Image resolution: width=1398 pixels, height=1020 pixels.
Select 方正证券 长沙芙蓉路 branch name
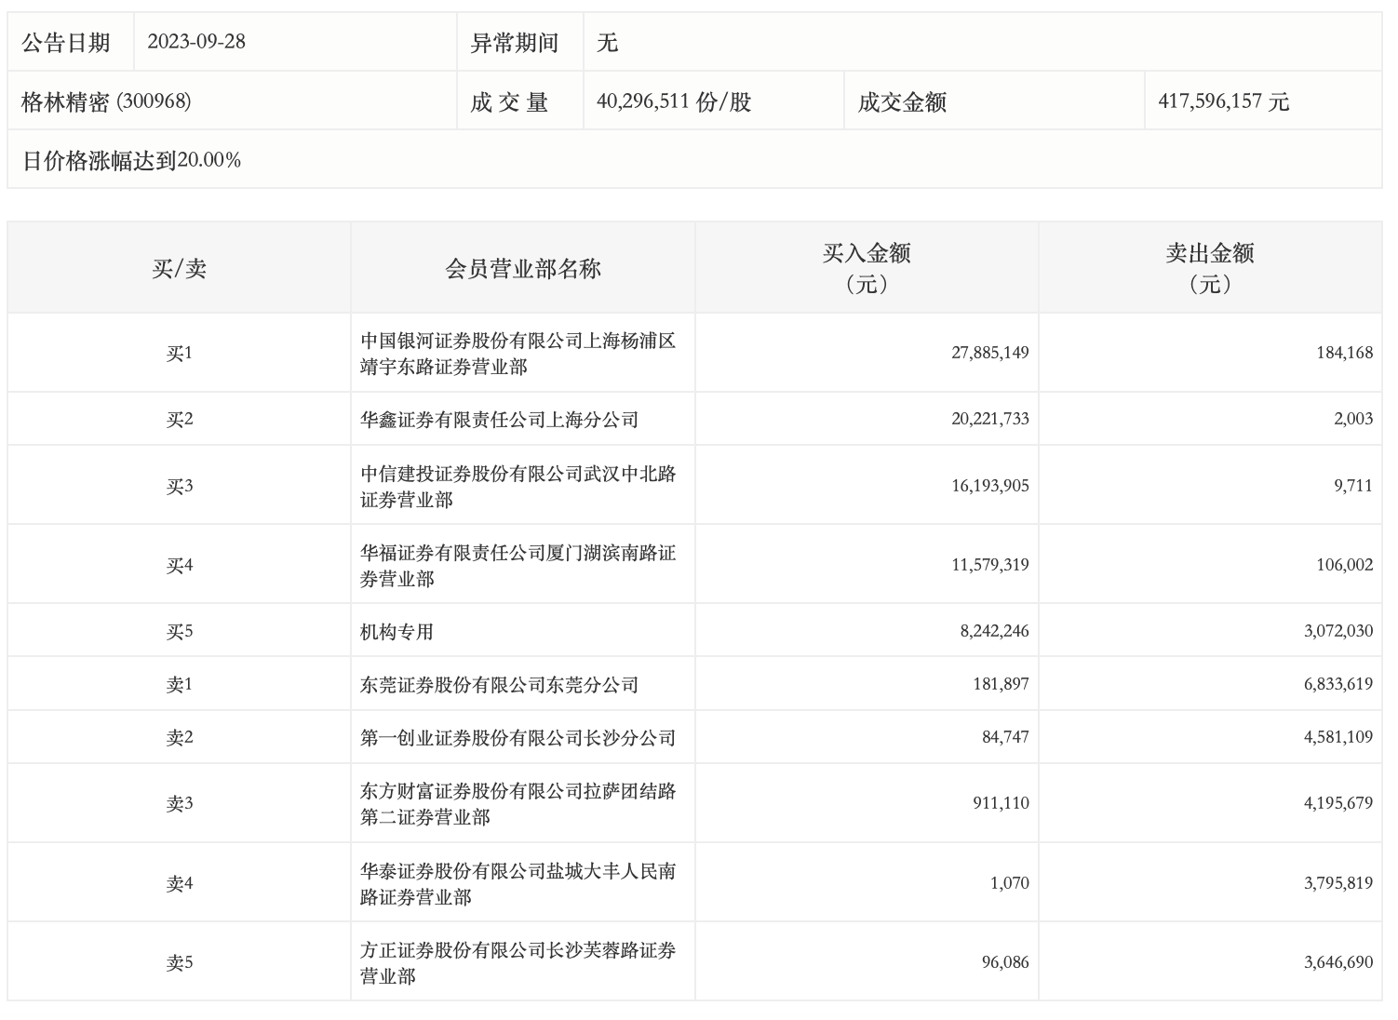[518, 963]
